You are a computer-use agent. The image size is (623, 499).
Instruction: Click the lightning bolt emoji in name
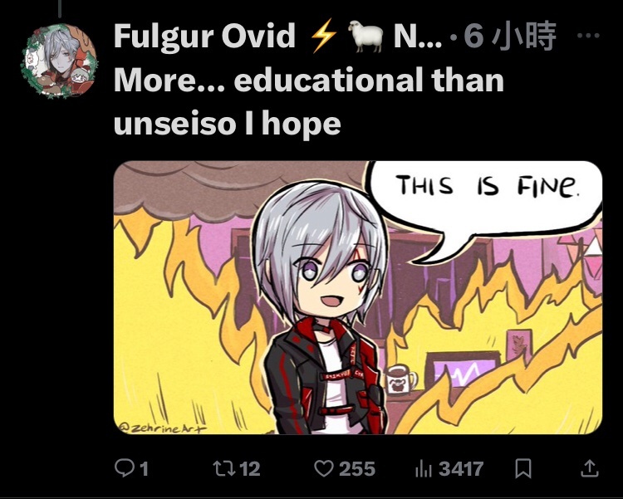323,37
